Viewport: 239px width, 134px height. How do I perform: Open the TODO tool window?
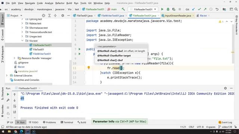click(34, 122)
